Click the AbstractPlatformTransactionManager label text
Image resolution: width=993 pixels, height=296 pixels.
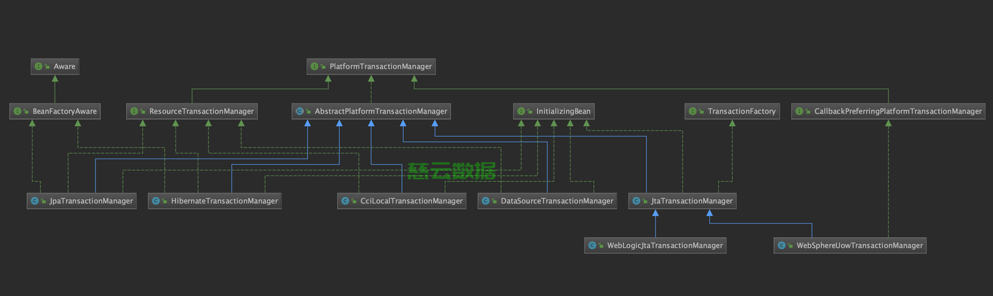tap(381, 111)
